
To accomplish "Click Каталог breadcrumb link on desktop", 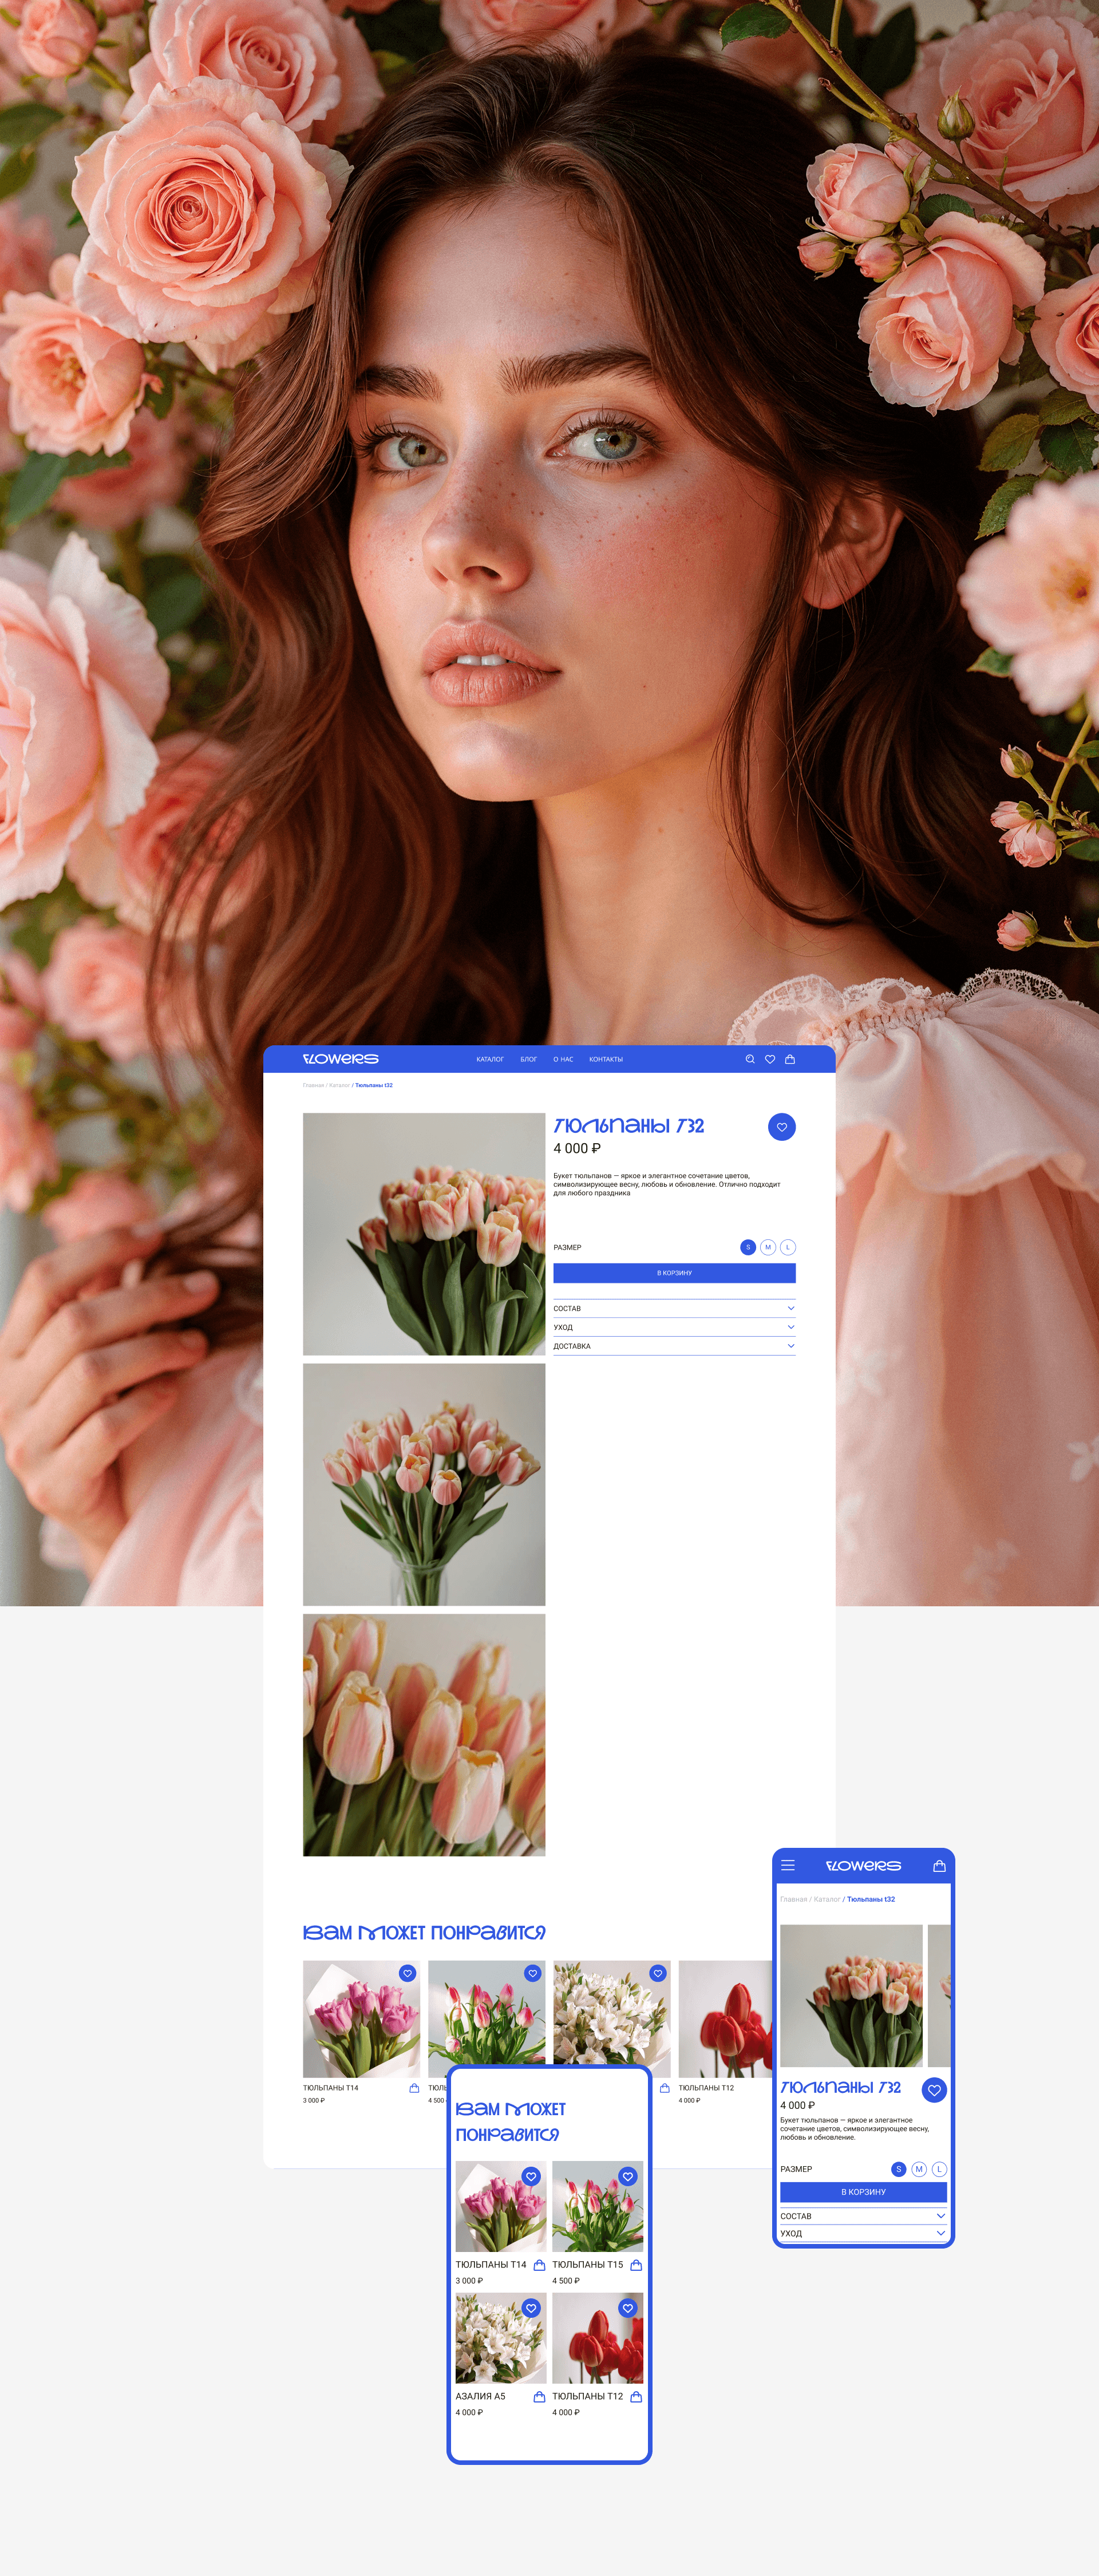I will pyautogui.click(x=339, y=1085).
